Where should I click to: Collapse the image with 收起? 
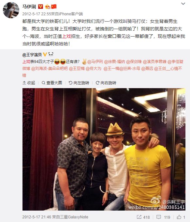coord(29,83)
